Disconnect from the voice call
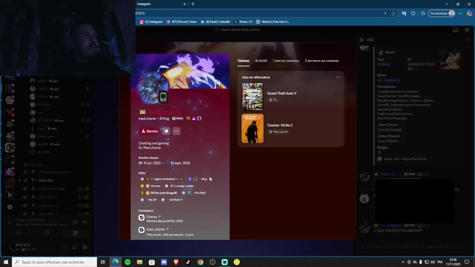Image resolution: width=475 pixels, height=267 pixels. click(x=85, y=222)
